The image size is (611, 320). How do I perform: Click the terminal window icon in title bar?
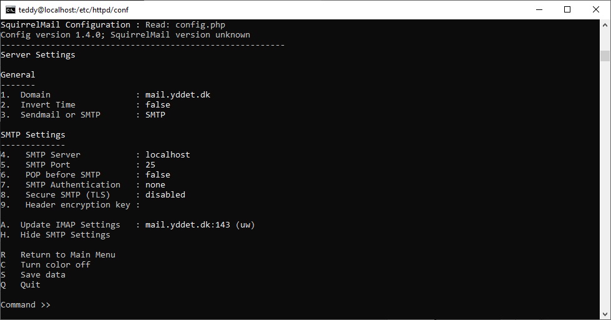click(x=11, y=10)
